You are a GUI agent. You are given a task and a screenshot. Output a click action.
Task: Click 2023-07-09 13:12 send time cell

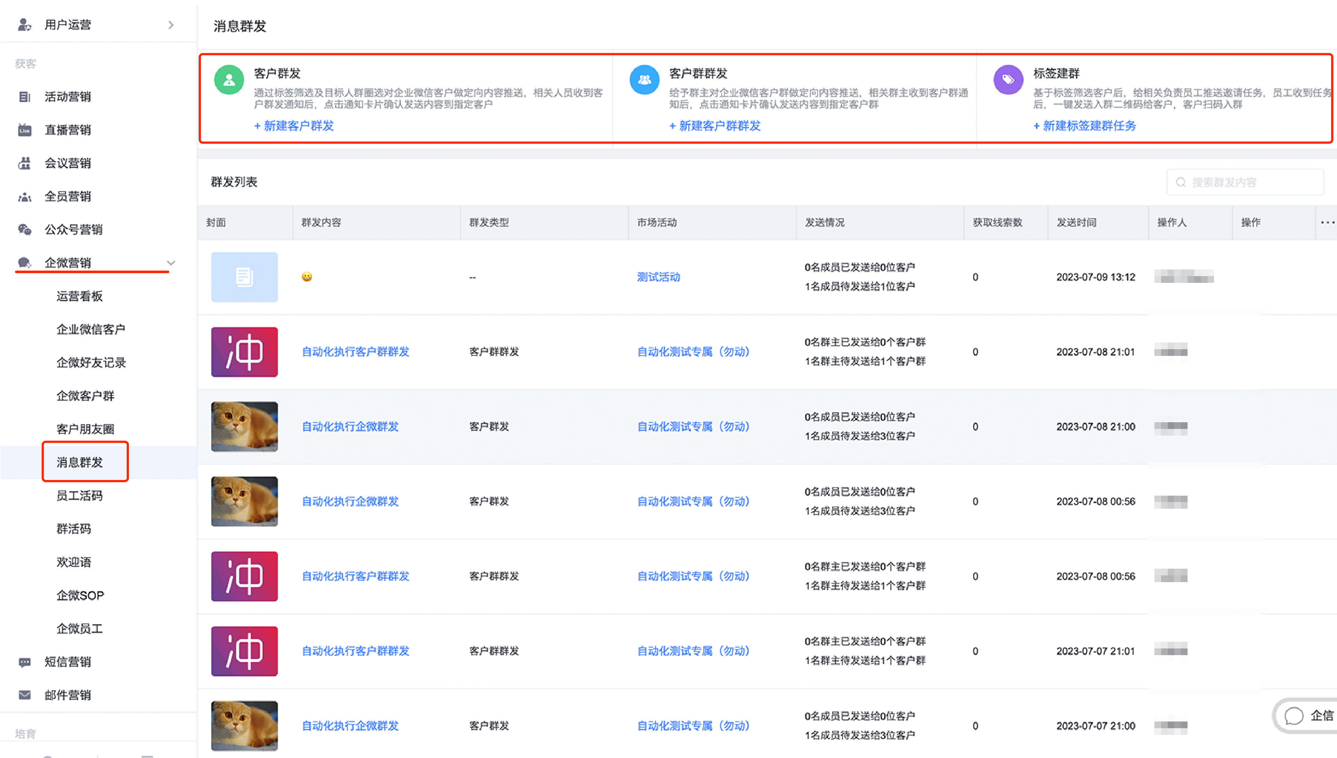point(1096,277)
